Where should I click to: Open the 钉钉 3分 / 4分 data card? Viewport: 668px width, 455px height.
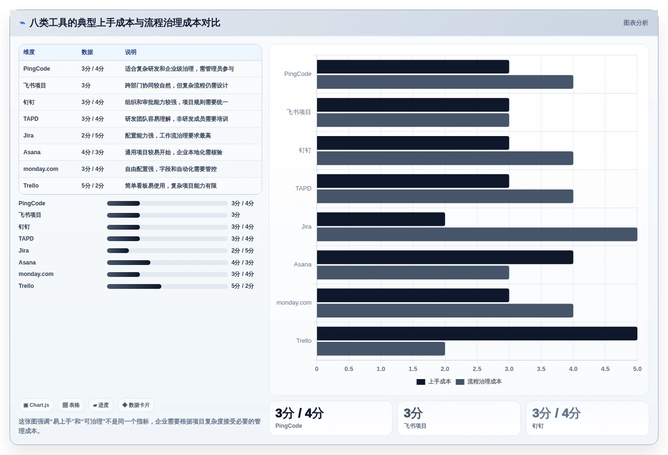pyautogui.click(x=587, y=418)
